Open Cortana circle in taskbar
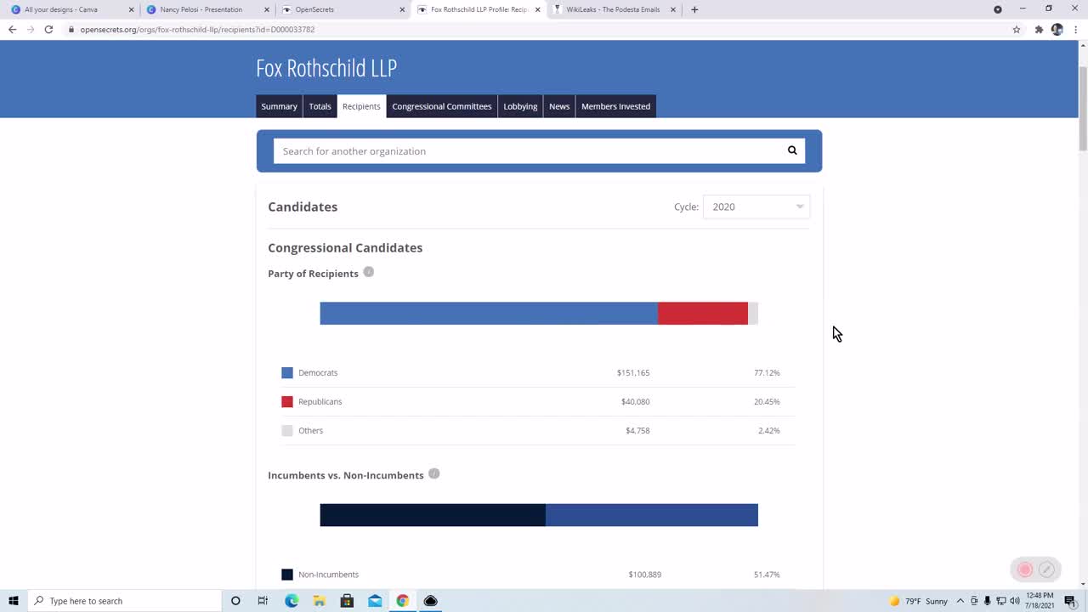 click(235, 601)
